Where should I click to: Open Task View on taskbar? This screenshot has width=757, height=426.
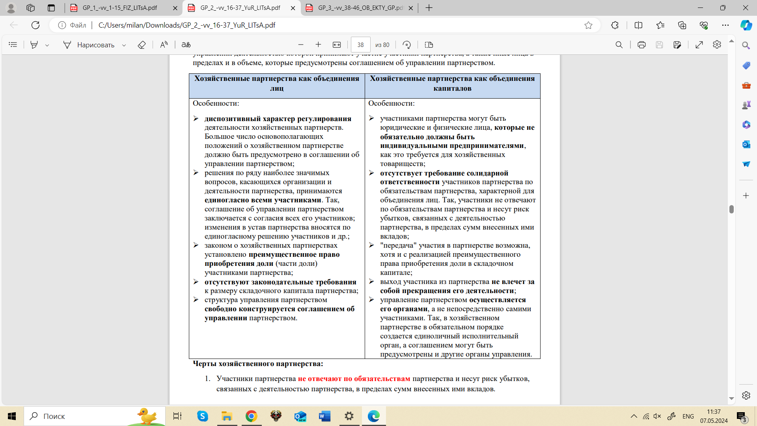177,416
